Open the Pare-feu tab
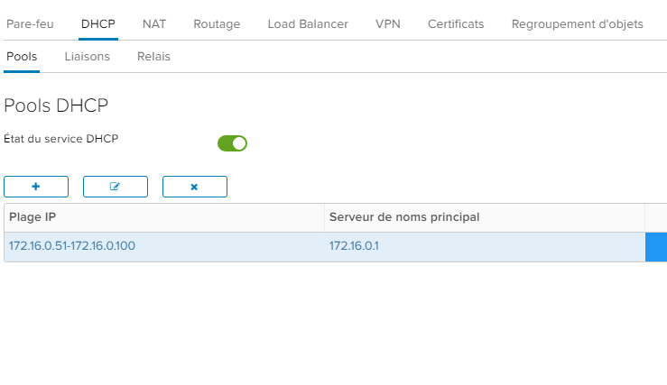This screenshot has width=667, height=385. tap(30, 24)
